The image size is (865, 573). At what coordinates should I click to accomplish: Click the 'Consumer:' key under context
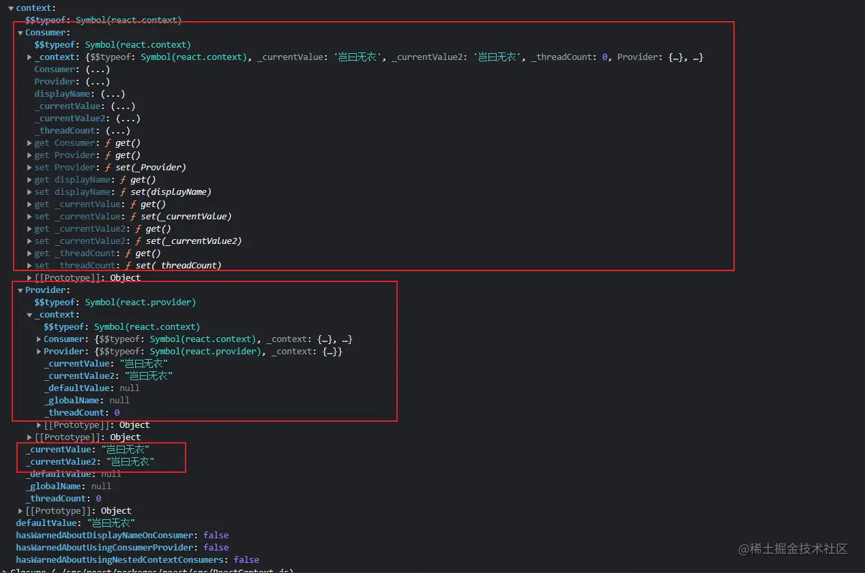coord(48,33)
